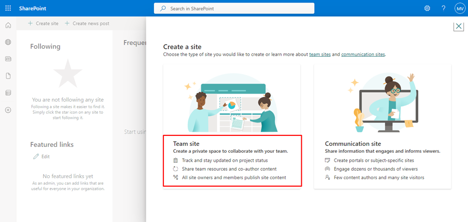The width and height of the screenshot is (468, 222).
Task: Click the Create plus-circle icon in sidebar
Action: point(8,110)
